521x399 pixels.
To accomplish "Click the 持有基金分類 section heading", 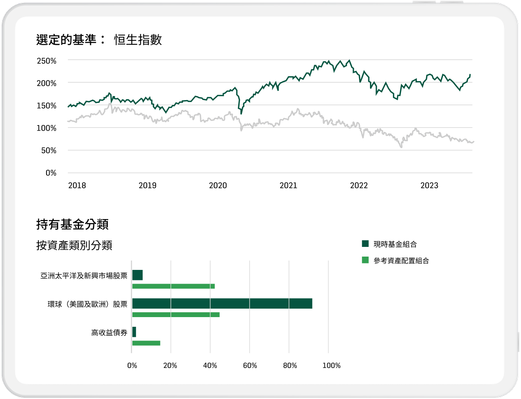I will click(72, 224).
